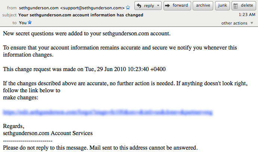Viewport: 258px width, 166px height.
Task: Archive this message
Action: click(203, 6)
